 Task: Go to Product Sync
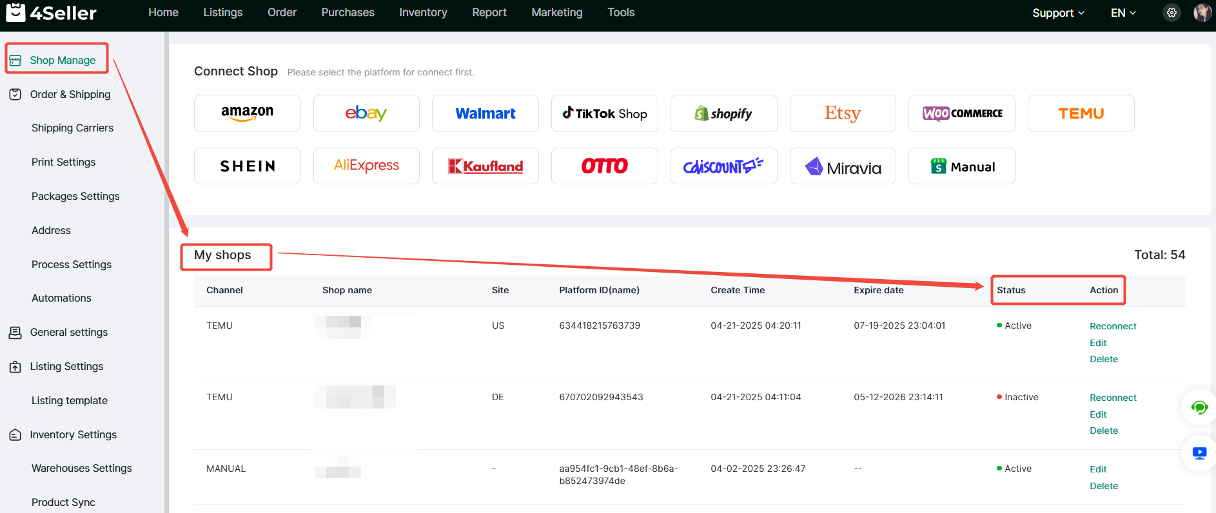tap(63, 503)
